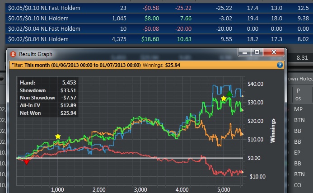The height and width of the screenshot is (193, 313).
Task: Select the $0.05/$0.10 NL Fast Holdem row
Action: tap(159, 8)
